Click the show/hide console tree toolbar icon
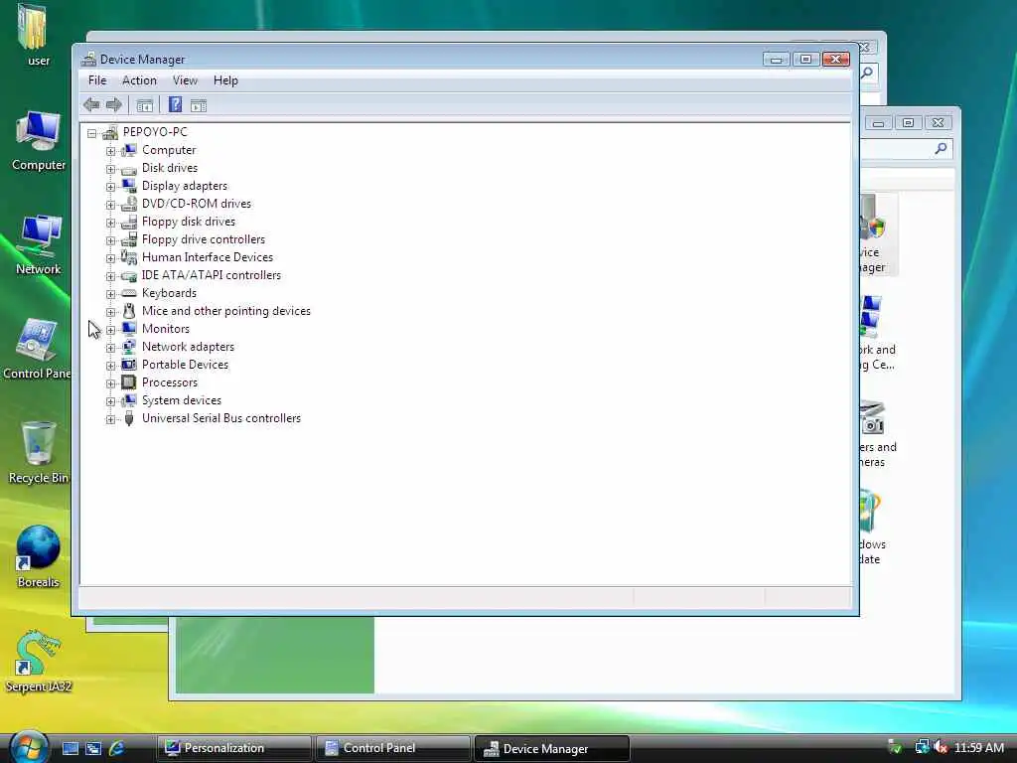This screenshot has height=763, width=1017. (145, 105)
